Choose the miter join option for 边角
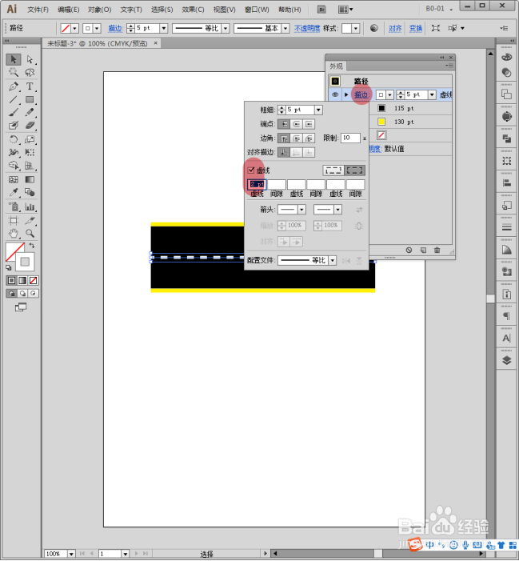 pos(284,138)
